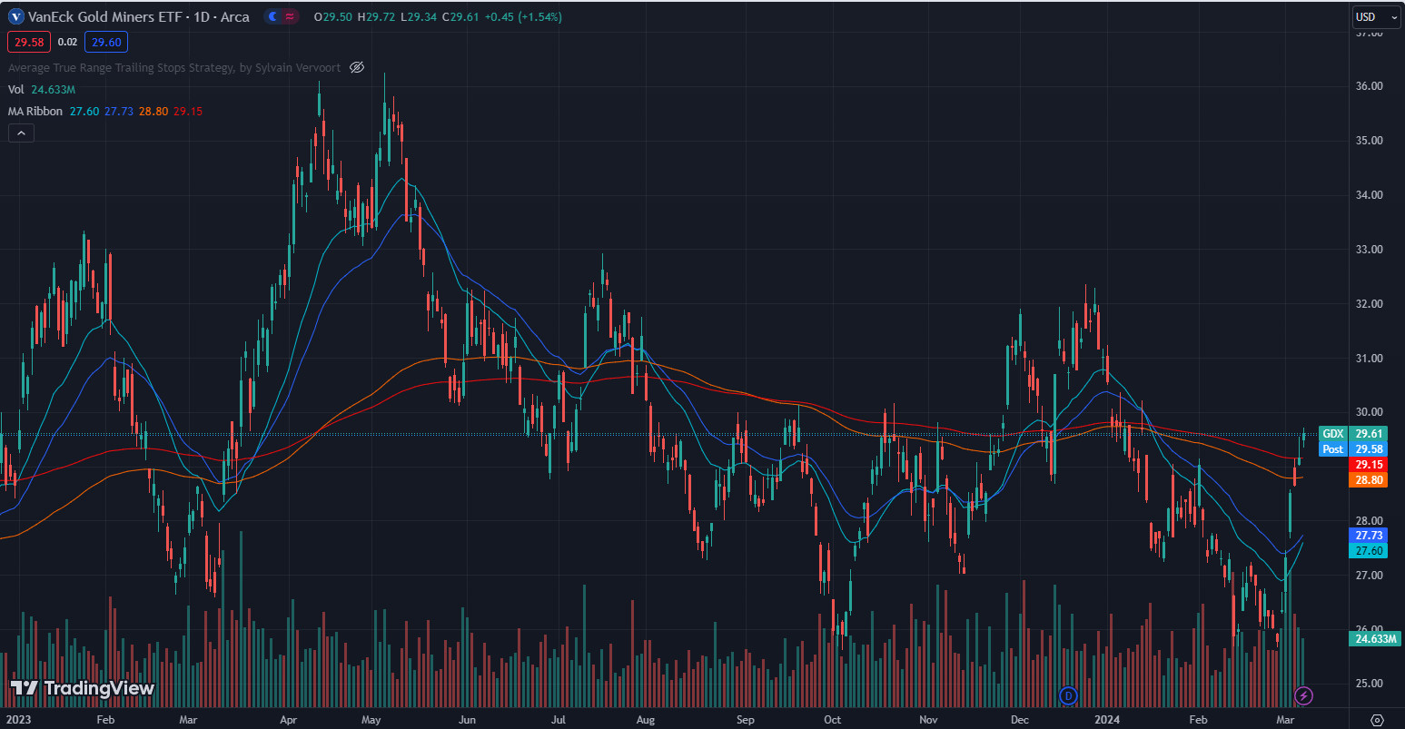The image size is (1405, 729).
Task: Click the blue 29.60 buy price button
Action: (x=106, y=42)
